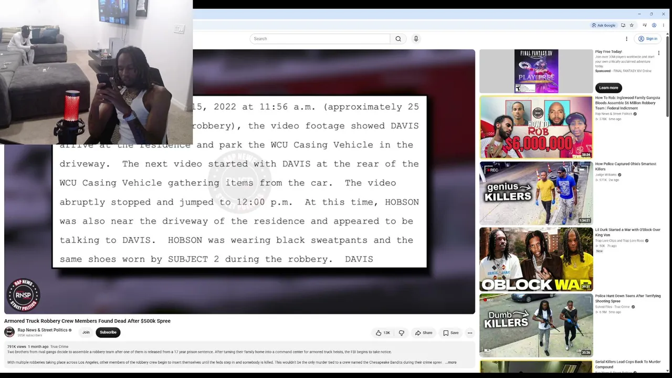672x378 pixels.
Task: Open 'Lil Durk Started a War with O'Block' title
Action: click(627, 233)
